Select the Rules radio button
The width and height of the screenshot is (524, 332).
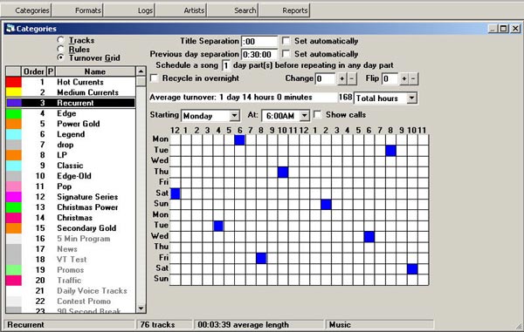coord(60,49)
